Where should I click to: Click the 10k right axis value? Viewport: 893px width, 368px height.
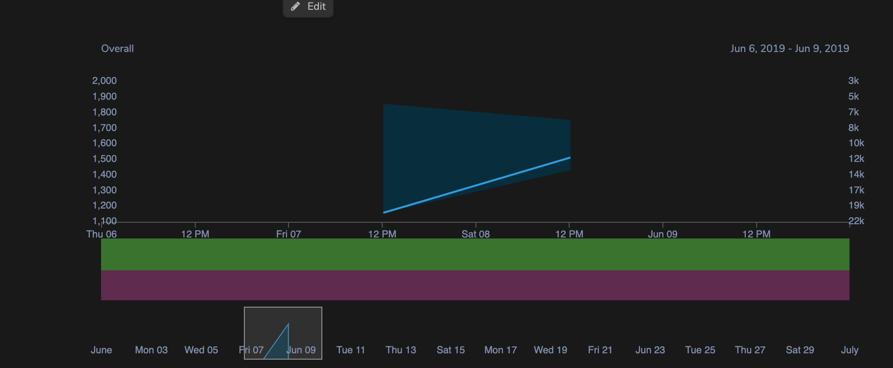[856, 143]
